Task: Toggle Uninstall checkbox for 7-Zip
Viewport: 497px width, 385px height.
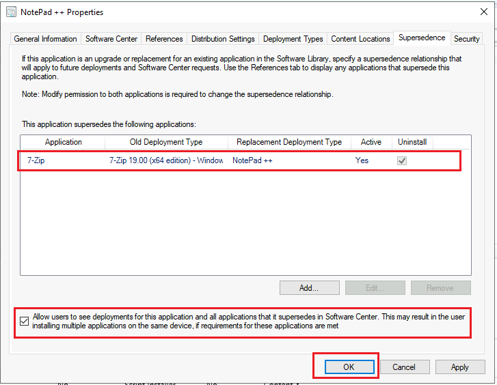Action: click(x=402, y=161)
